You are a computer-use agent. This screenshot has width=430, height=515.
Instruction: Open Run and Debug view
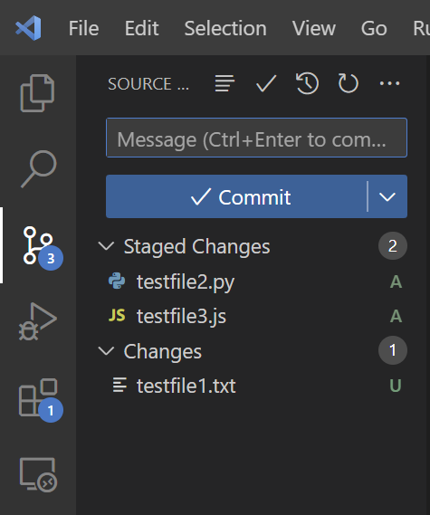(37, 321)
